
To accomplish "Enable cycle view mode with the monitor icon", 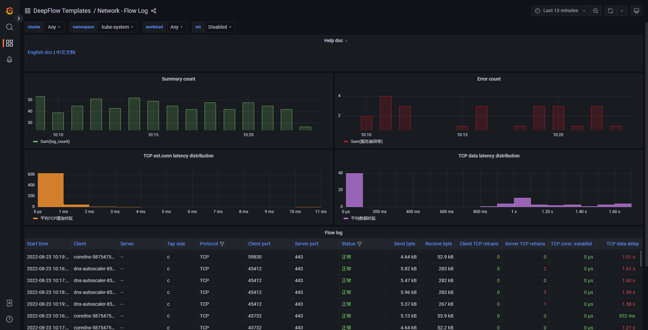I will coord(636,10).
